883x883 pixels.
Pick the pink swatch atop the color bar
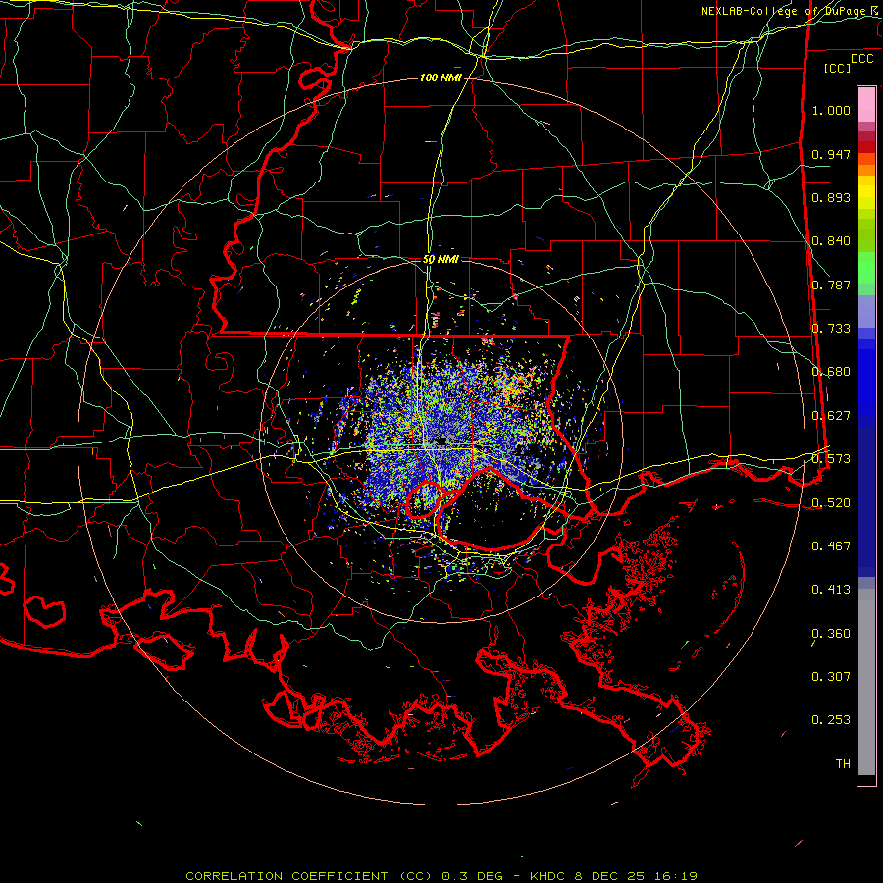pyautogui.click(x=866, y=104)
